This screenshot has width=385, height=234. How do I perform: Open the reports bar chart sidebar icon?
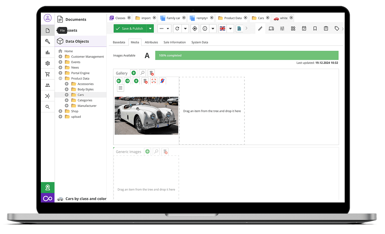(x=47, y=53)
